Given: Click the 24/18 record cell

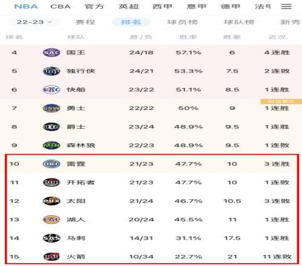Looking at the screenshot, I should pyautogui.click(x=141, y=53).
